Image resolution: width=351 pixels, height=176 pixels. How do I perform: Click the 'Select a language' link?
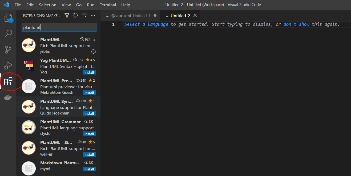click(x=146, y=24)
